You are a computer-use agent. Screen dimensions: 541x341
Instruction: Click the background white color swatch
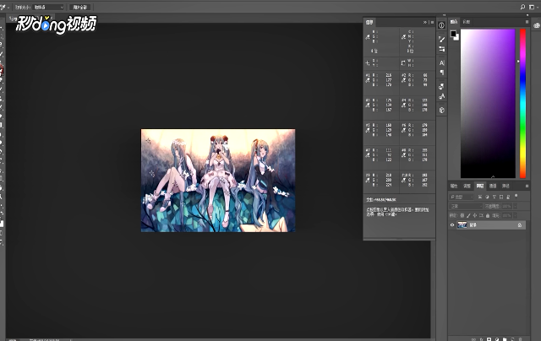pyautogui.click(x=457, y=38)
